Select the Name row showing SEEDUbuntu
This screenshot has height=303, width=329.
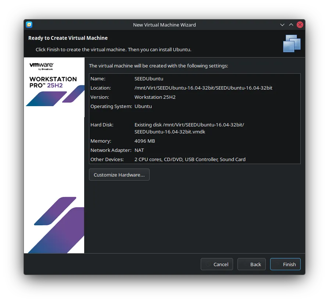tap(149, 79)
